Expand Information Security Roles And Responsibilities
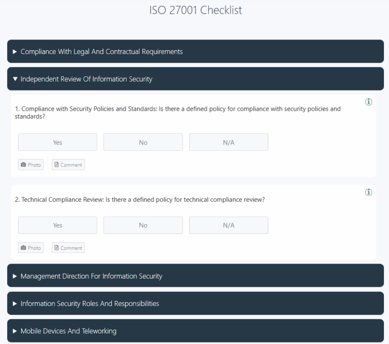The height and width of the screenshot is (344, 389). click(x=196, y=303)
